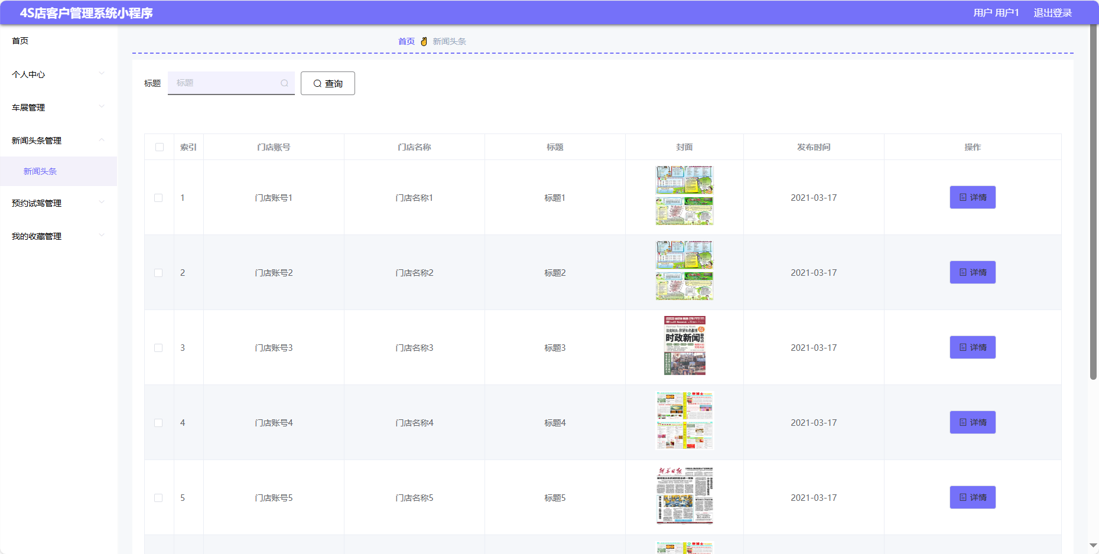1099x554 pixels.
Task: Open cover thumbnail for 标题1
Action: [x=684, y=195]
